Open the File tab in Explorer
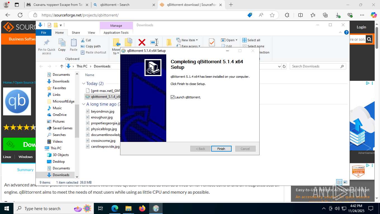 tap(44, 33)
